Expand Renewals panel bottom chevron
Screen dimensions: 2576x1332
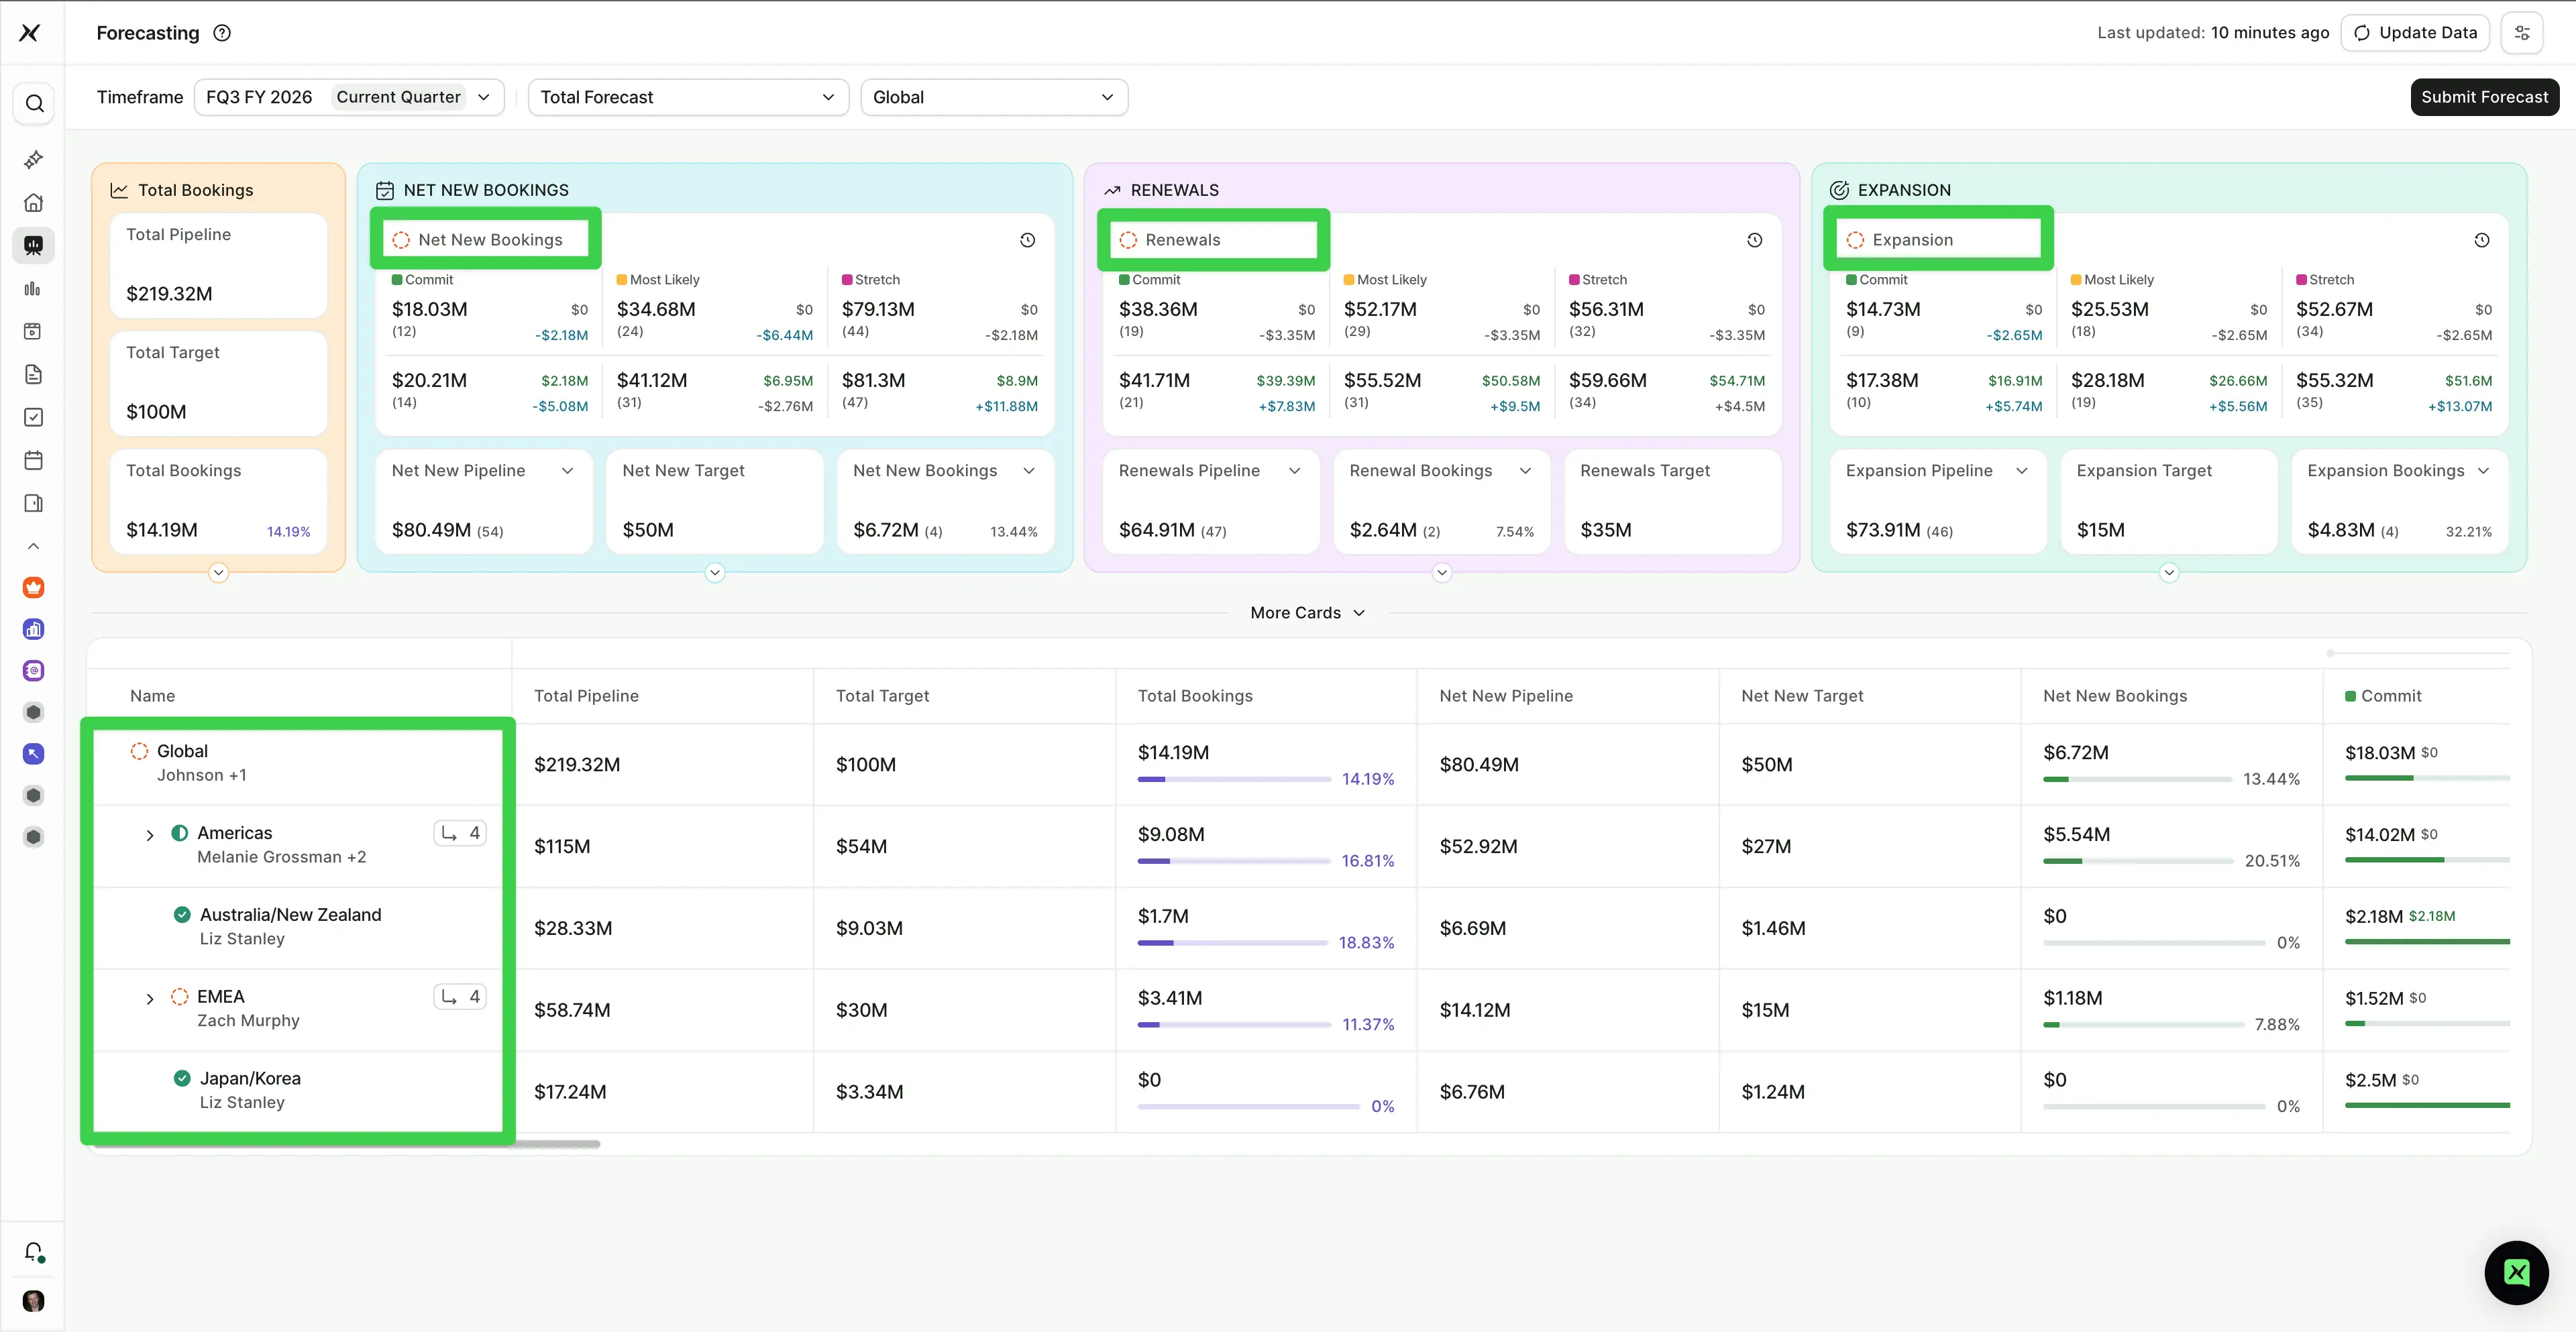1442,573
